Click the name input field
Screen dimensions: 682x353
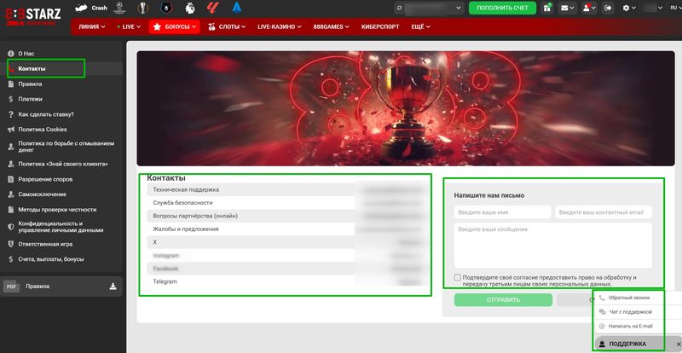click(501, 212)
